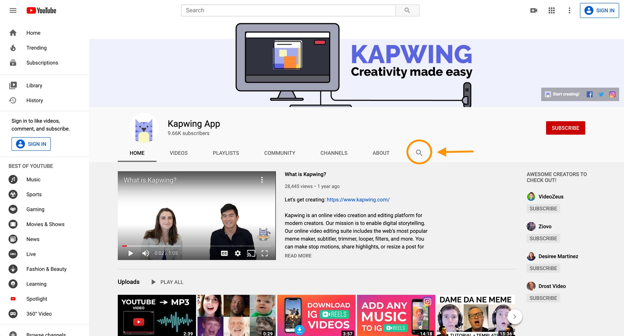Open Kapwing's Twitter banner link
Viewport: 624px width, 336px height.
(601, 94)
